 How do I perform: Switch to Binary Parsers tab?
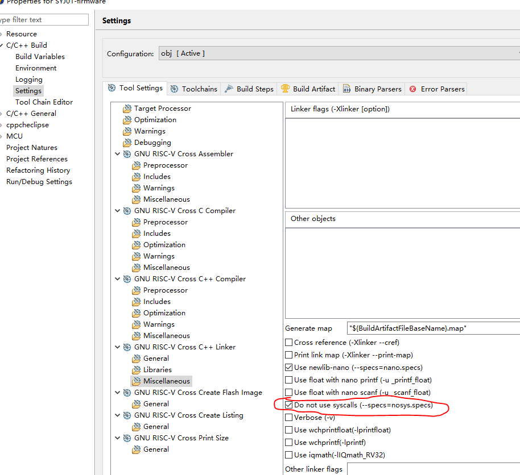[372, 89]
